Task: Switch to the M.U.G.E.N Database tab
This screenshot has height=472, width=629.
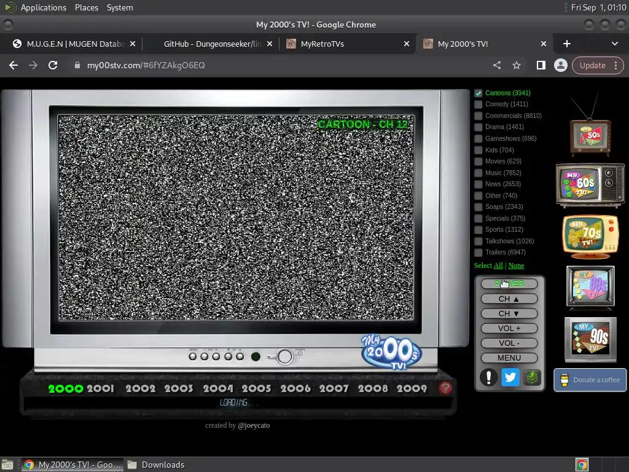Action: pos(74,44)
